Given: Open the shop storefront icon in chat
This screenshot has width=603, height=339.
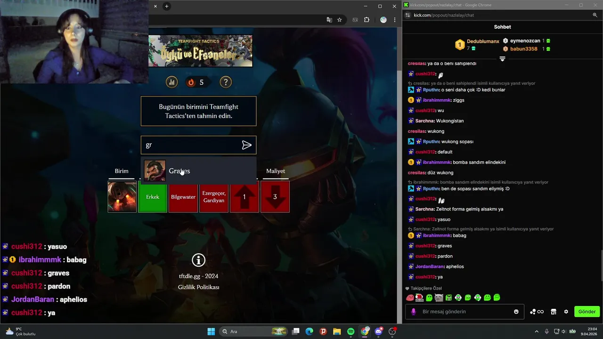Looking at the screenshot, I should click(x=554, y=312).
